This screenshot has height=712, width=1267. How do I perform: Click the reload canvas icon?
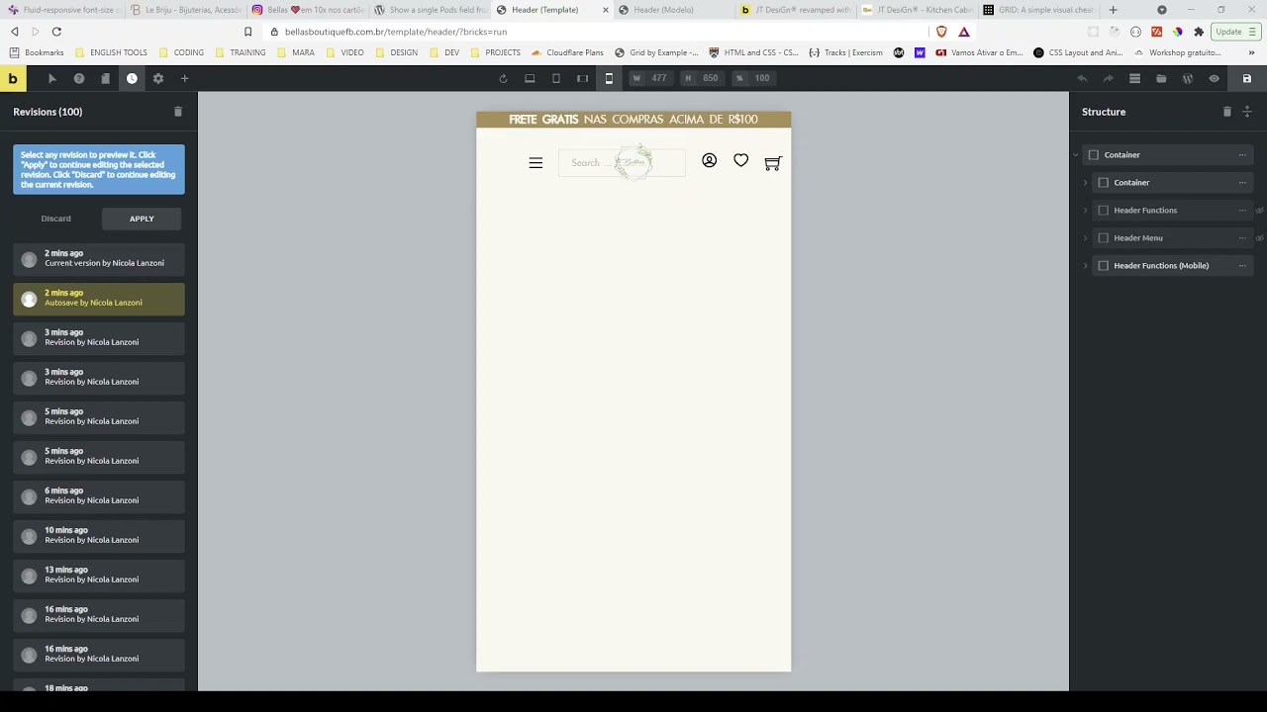pyautogui.click(x=503, y=78)
